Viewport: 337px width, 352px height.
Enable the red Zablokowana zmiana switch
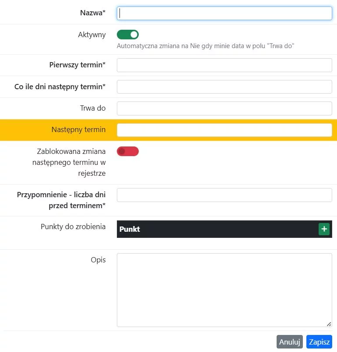128,151
